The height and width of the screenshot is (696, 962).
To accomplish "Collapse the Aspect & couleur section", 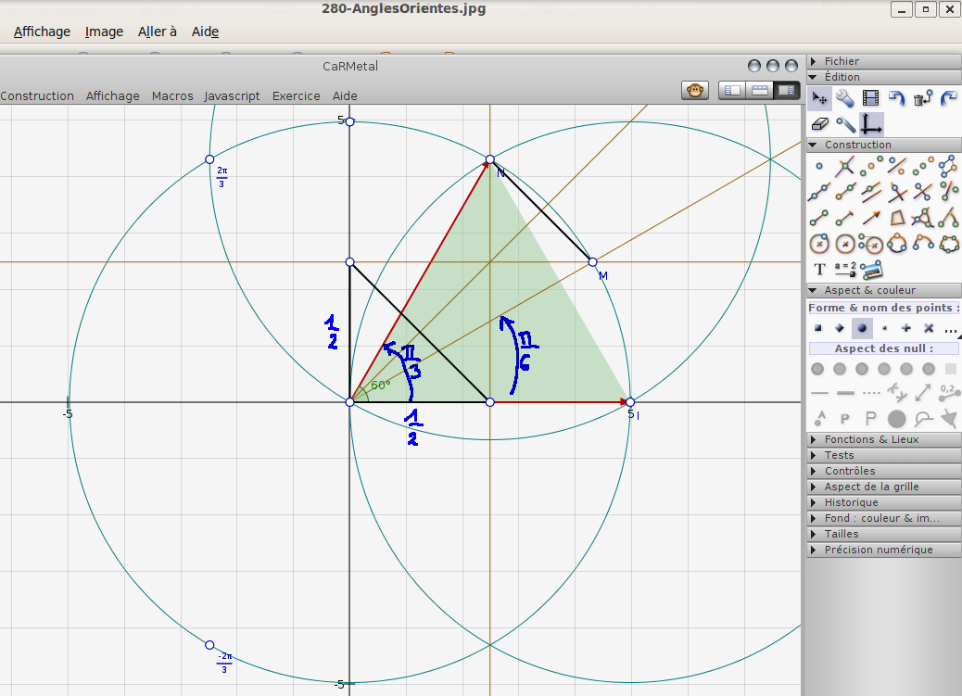I will [x=869, y=290].
